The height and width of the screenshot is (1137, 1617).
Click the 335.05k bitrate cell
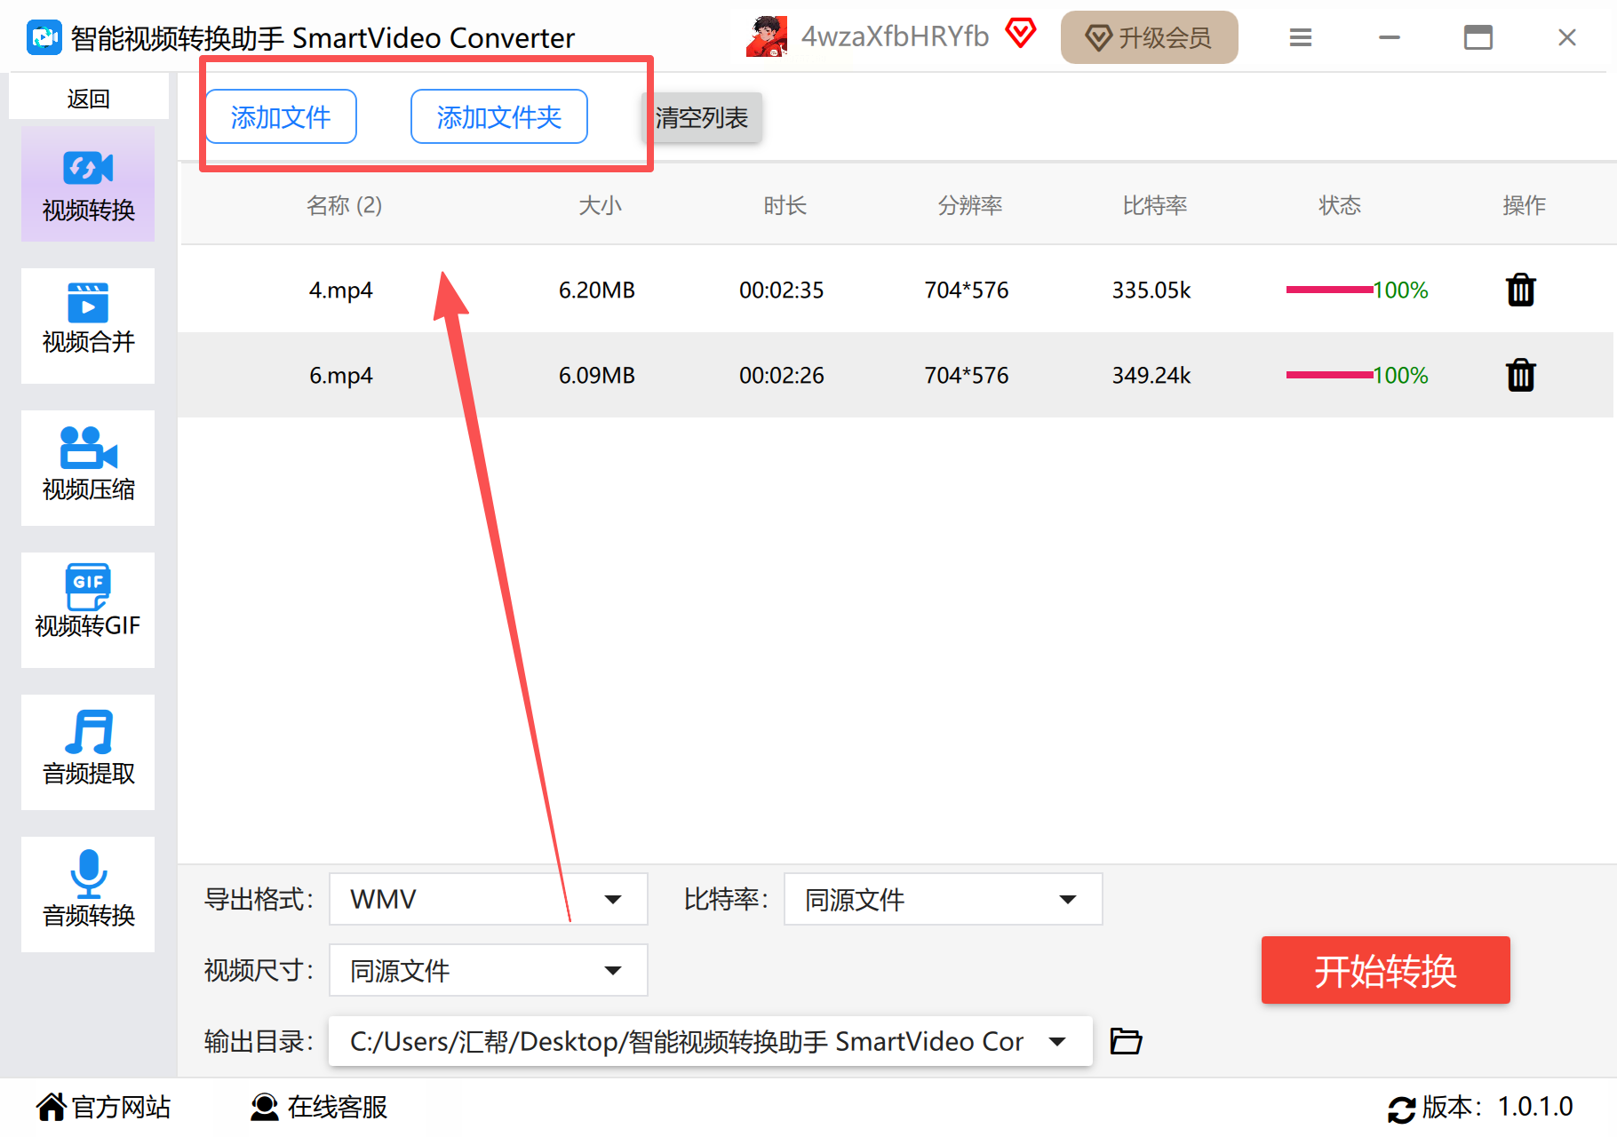1151,290
